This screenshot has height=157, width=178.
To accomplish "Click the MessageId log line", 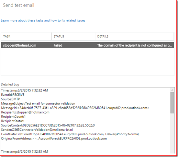I will coord(75,108).
